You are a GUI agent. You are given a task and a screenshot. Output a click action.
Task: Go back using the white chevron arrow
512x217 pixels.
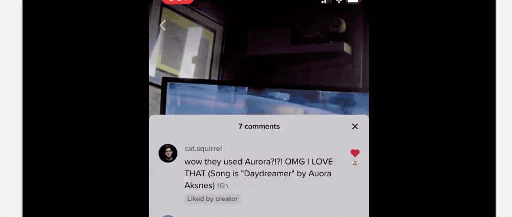pyautogui.click(x=163, y=25)
